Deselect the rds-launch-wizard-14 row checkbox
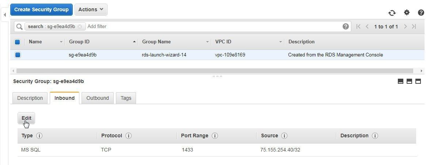 (18, 55)
